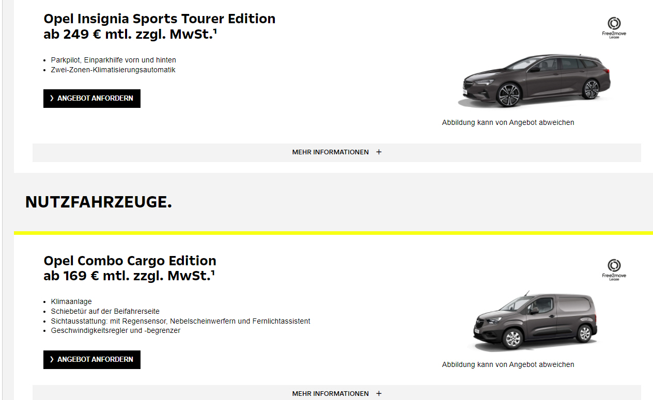The width and height of the screenshot is (653, 400).
Task: Select the Opel Insignia Sports Tourer car image
Action: click(x=534, y=81)
